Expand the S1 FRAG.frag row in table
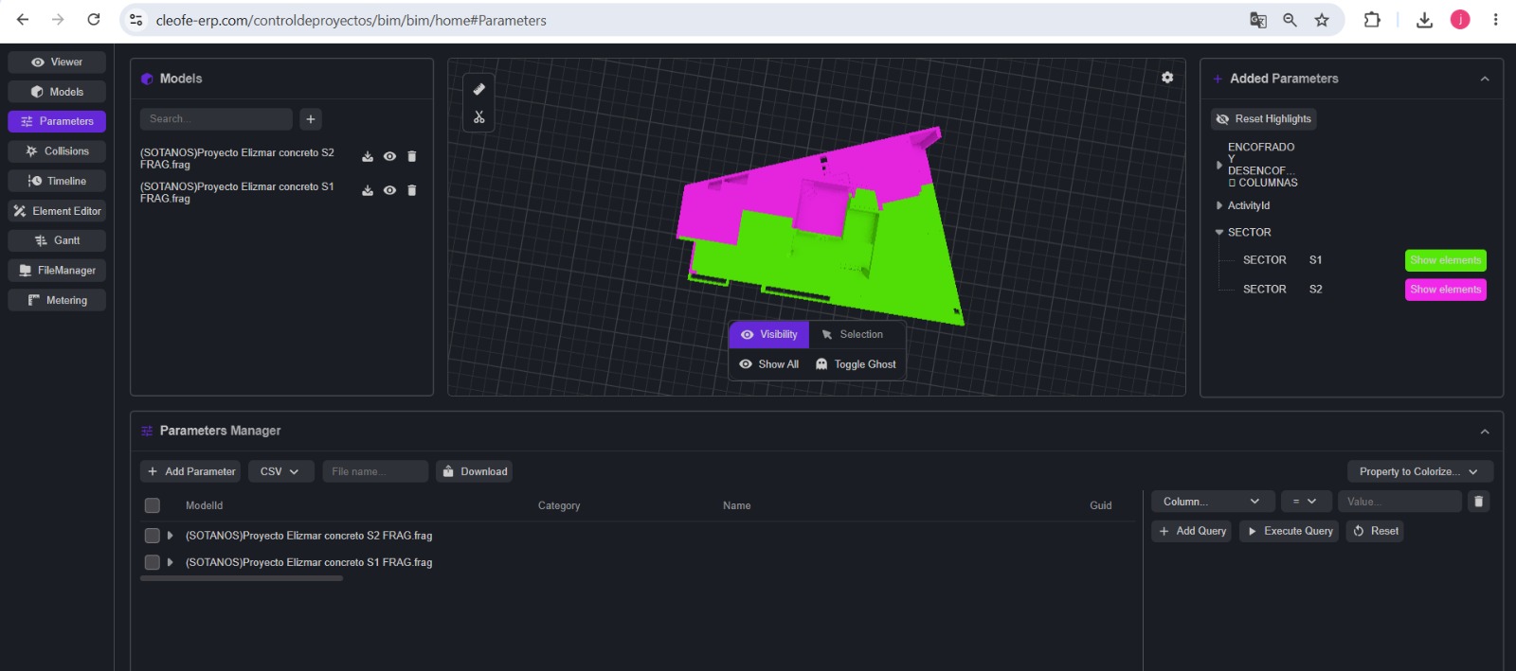This screenshot has height=671, width=1516. pyautogui.click(x=171, y=562)
